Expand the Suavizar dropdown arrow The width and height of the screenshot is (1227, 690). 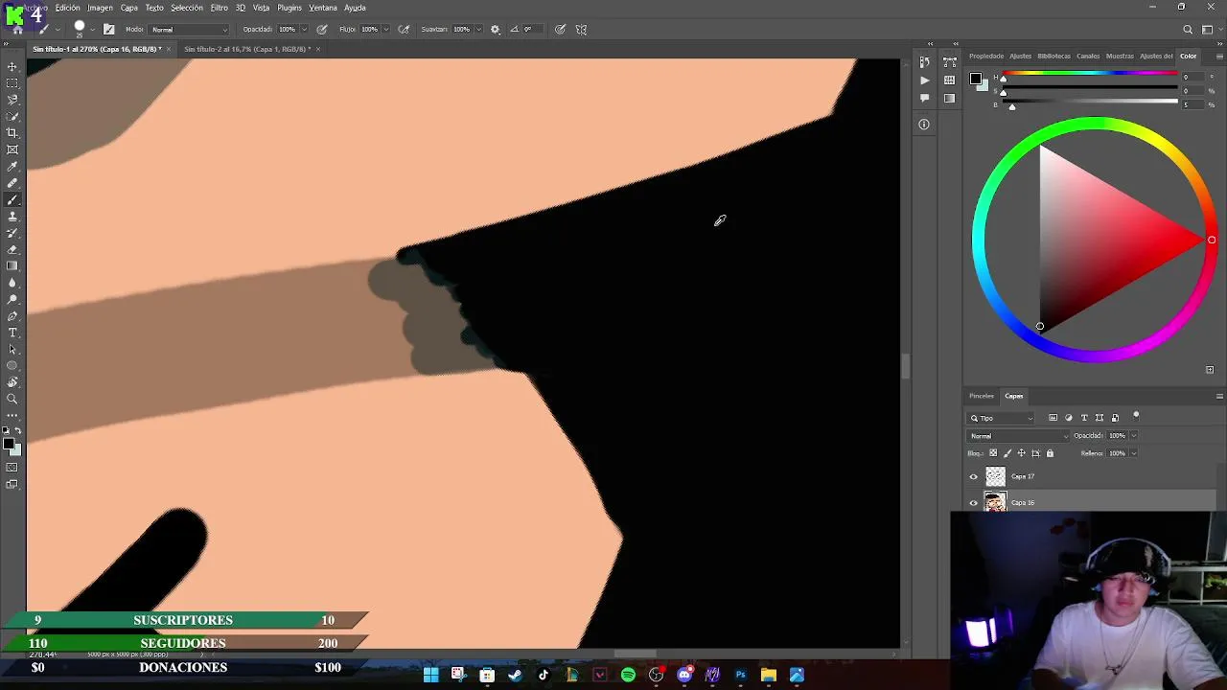[478, 30]
